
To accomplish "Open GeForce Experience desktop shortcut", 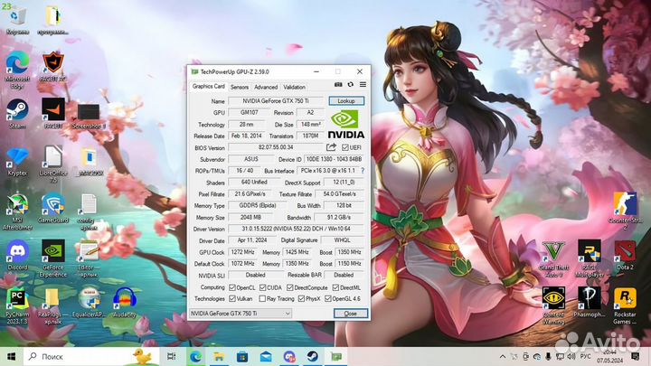I will pos(52,258).
